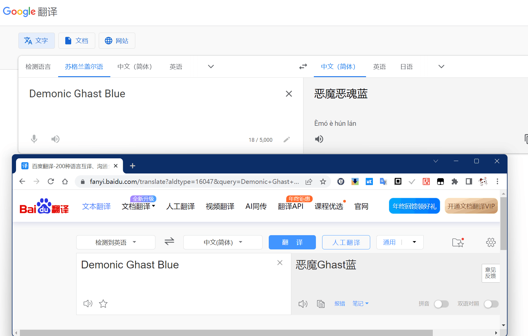
Task: Open the 检测到英语 source language dropdown
Action: [x=116, y=242]
